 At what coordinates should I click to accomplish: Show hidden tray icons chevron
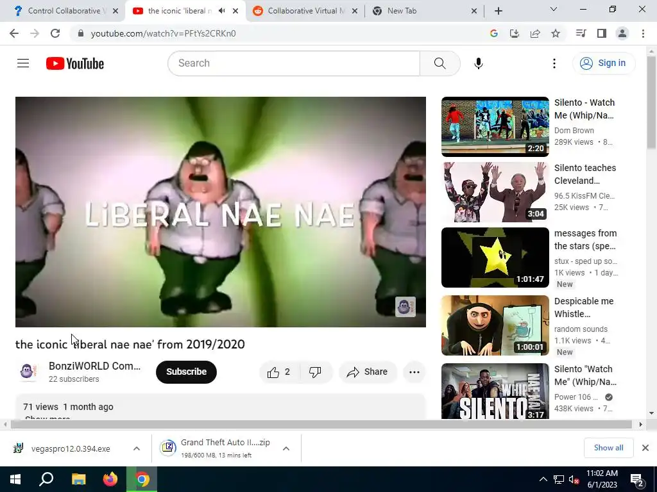(x=543, y=479)
